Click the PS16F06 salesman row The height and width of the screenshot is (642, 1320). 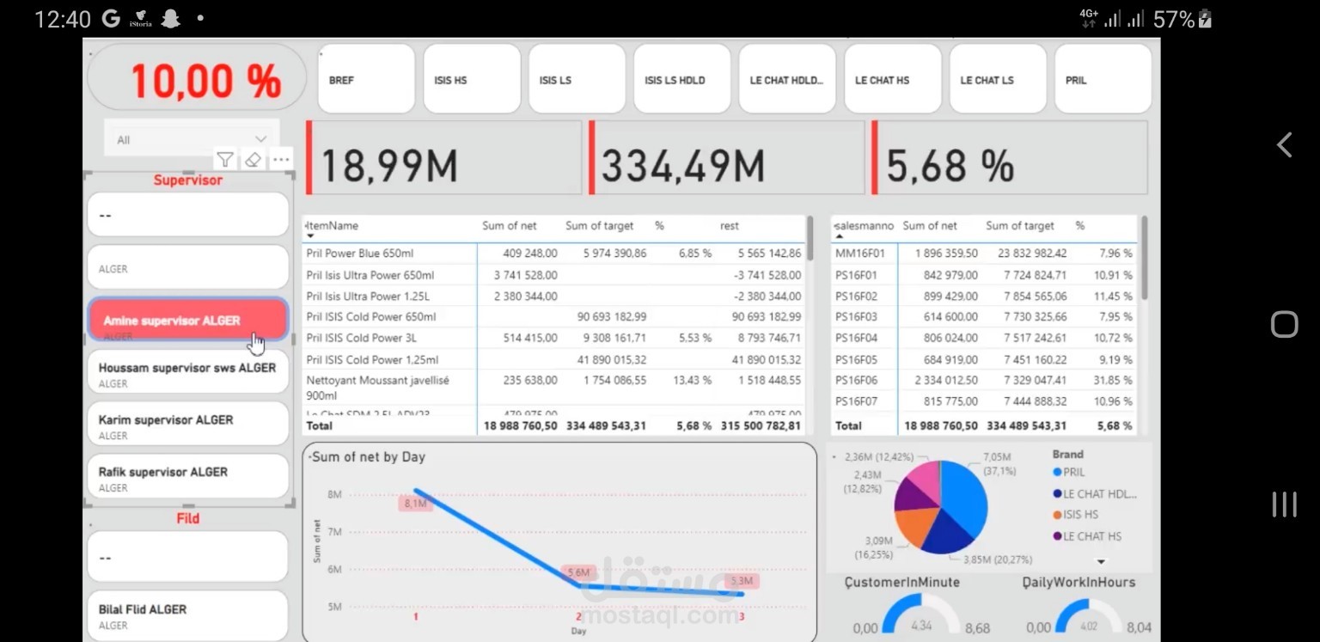coord(984,380)
